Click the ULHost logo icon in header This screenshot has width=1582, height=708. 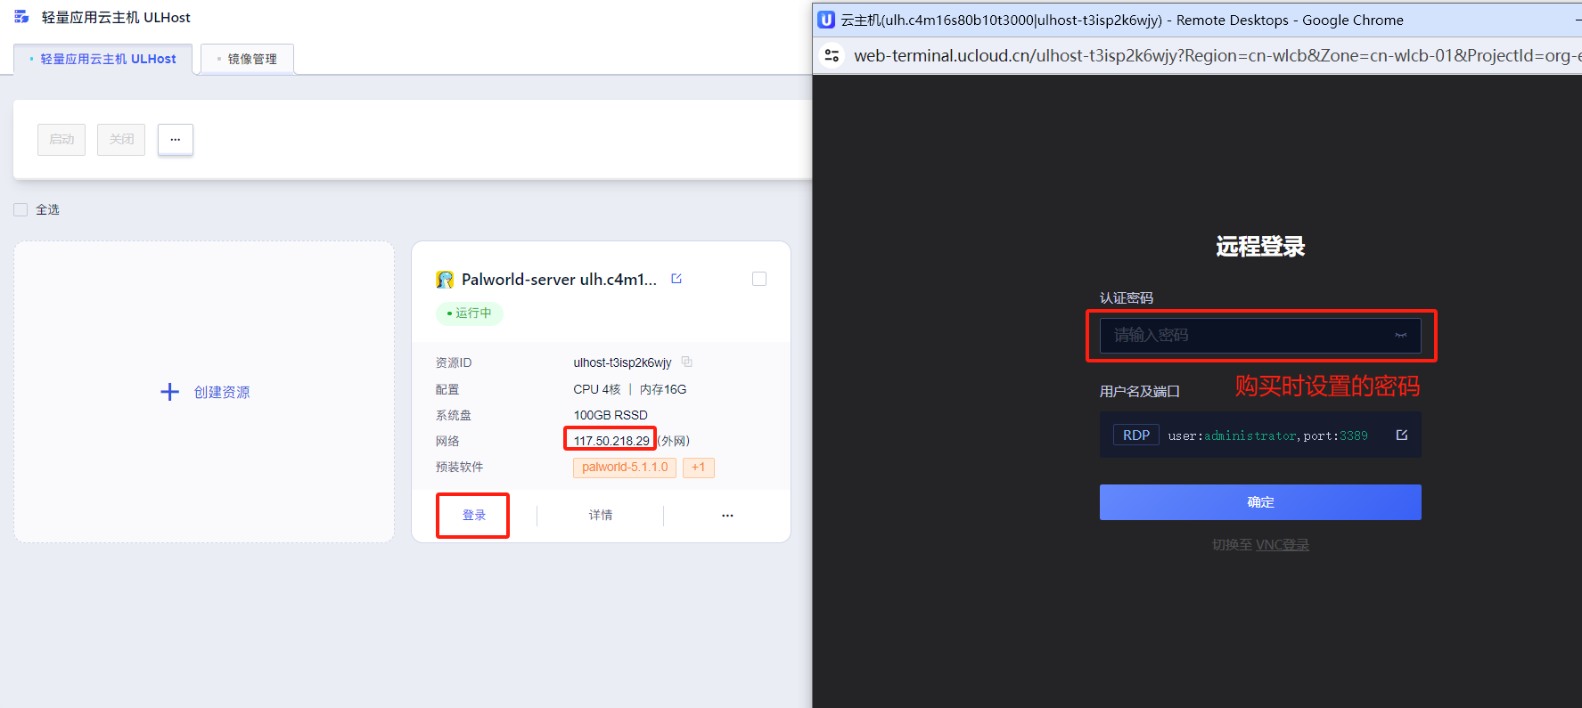pos(21,17)
